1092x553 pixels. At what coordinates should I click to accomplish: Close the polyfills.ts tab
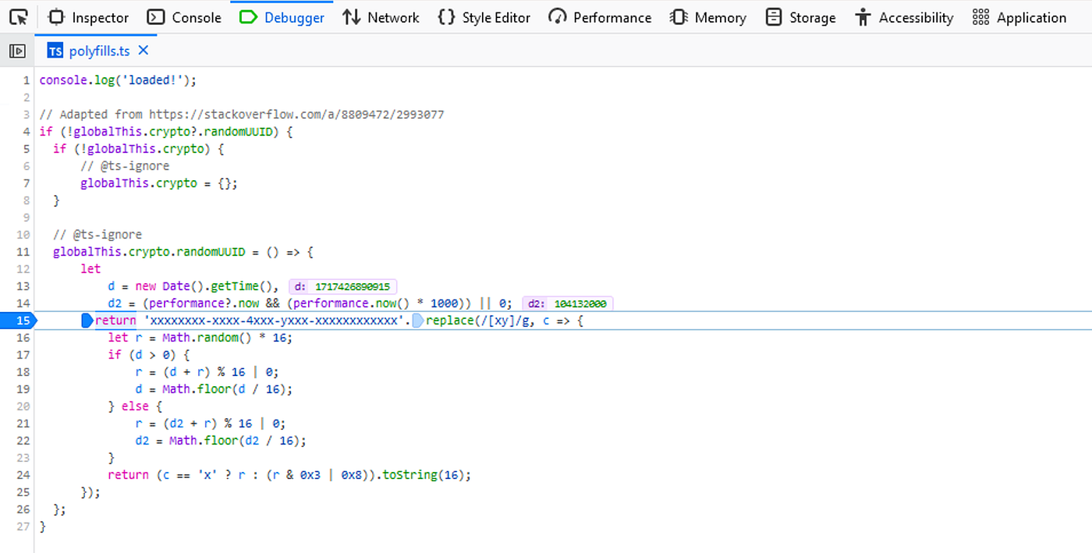point(144,50)
